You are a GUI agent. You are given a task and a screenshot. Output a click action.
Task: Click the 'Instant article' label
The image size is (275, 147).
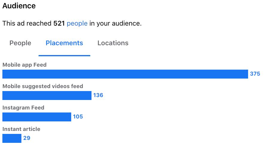click(x=22, y=129)
